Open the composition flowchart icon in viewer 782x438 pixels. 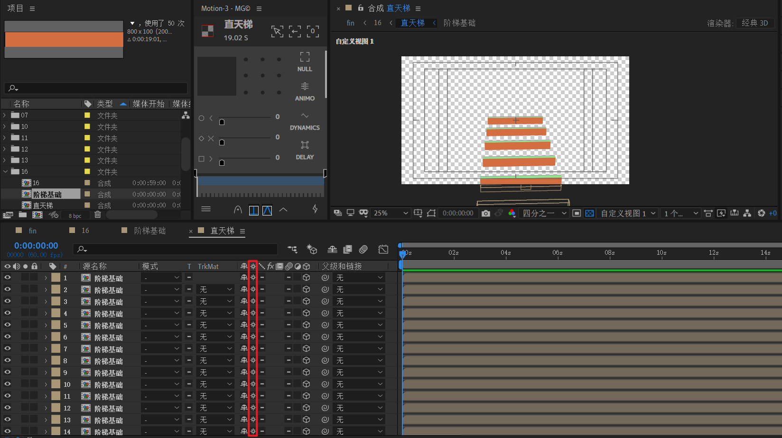747,213
